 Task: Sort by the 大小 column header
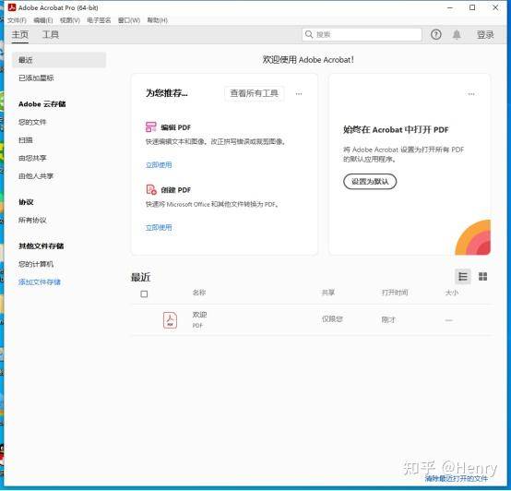452,293
